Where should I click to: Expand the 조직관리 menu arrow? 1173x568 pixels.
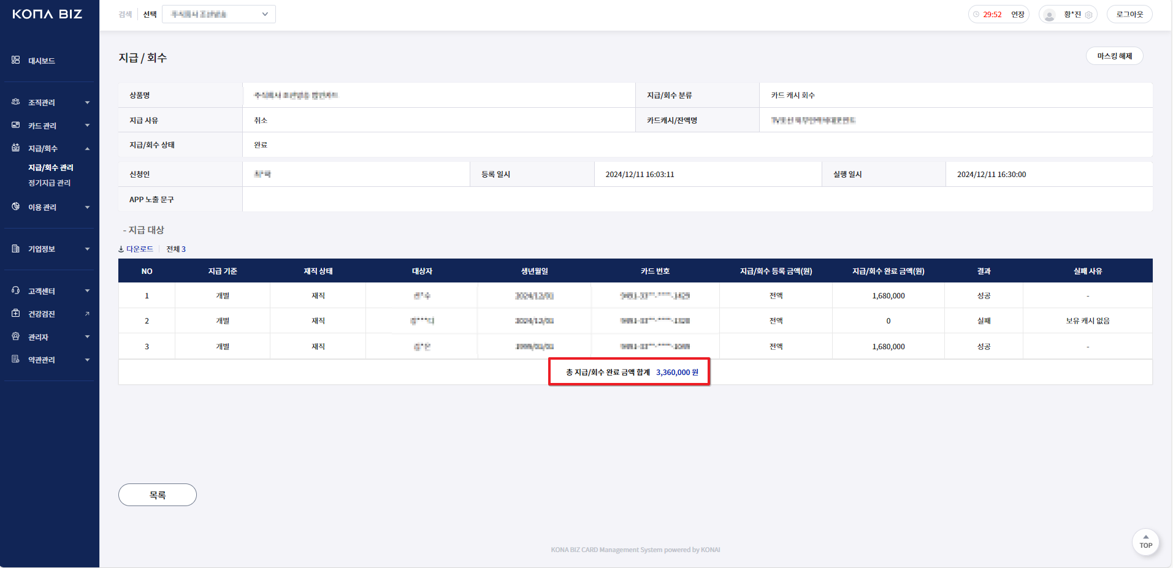click(87, 102)
